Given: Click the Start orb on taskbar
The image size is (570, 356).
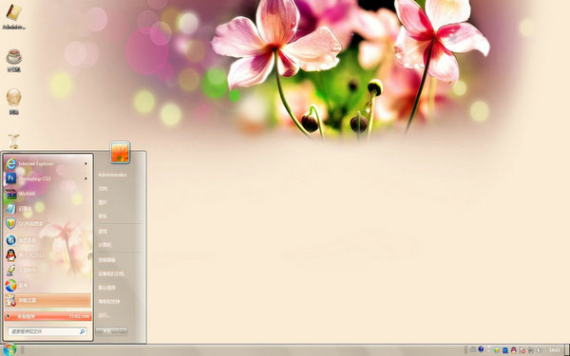Looking at the screenshot, I should [x=9, y=349].
